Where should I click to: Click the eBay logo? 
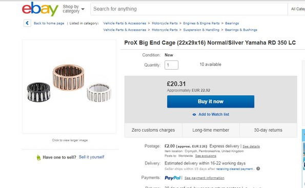tap(40, 9)
